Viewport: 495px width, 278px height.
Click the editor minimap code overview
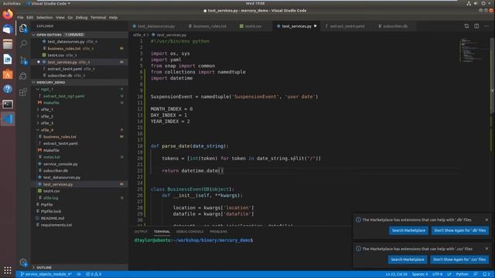[473, 49]
